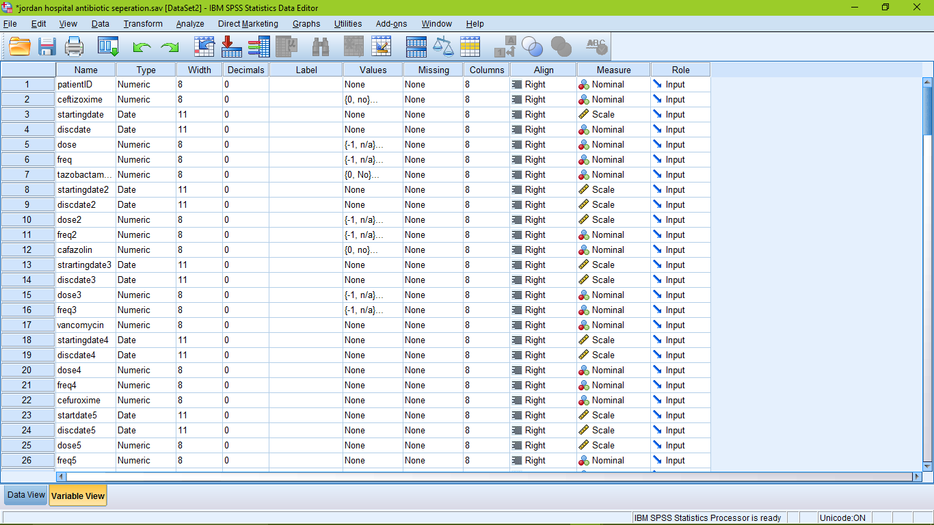Image resolution: width=934 pixels, height=525 pixels.
Task: Open the Split File tool
Action: pyautogui.click(x=415, y=46)
